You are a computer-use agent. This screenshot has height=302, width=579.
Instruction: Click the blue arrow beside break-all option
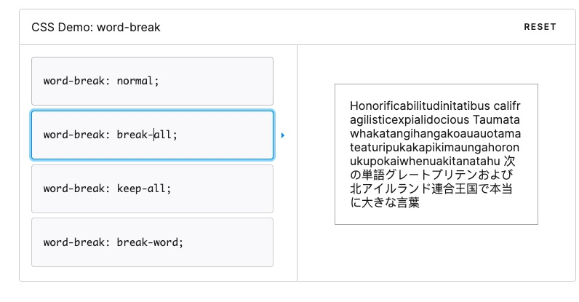click(x=282, y=135)
